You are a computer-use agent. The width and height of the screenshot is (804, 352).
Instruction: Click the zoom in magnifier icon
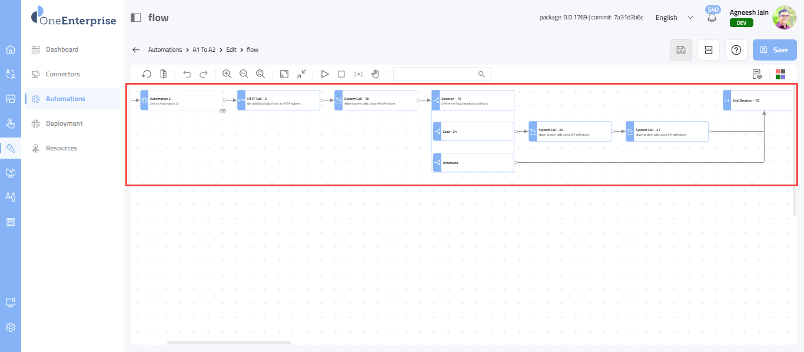pos(227,74)
